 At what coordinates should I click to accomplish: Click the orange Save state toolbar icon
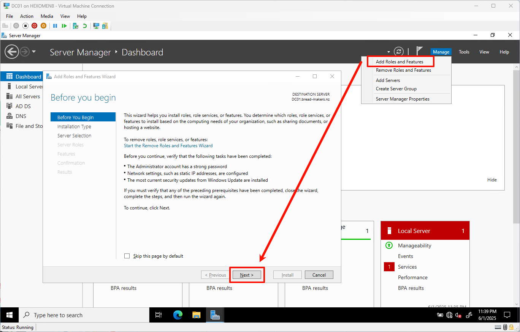click(43, 26)
